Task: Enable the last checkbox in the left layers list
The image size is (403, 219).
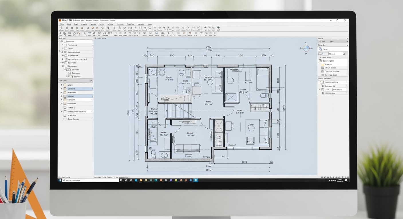Action: coord(66,119)
